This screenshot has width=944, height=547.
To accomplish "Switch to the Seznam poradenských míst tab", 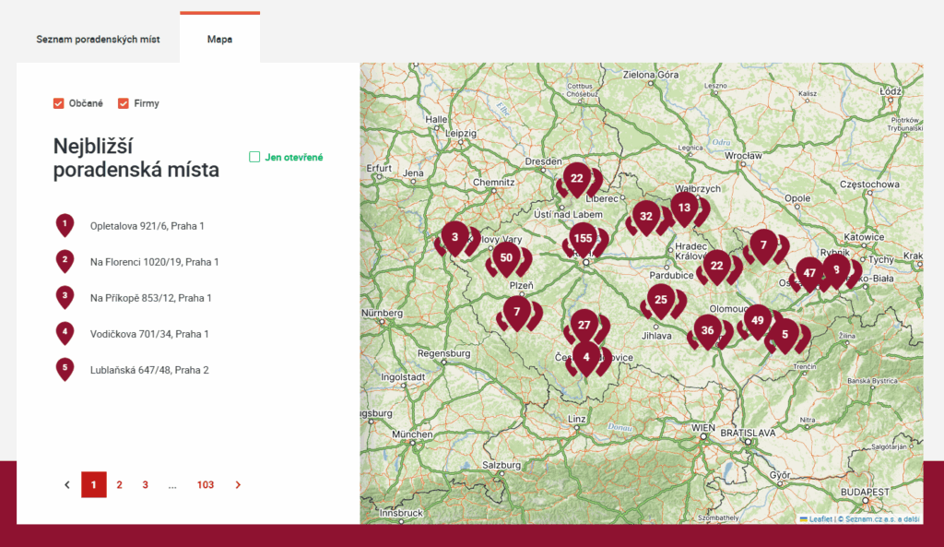I will (x=99, y=39).
